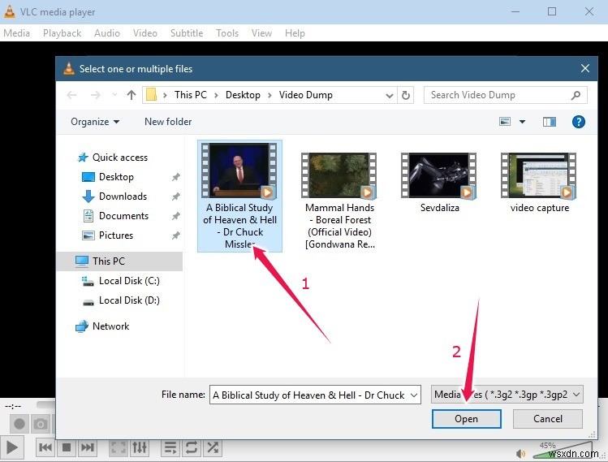Open recent locations dropdown chevron
Image resolution: width=608 pixels, height=462 pixels.
pos(114,95)
